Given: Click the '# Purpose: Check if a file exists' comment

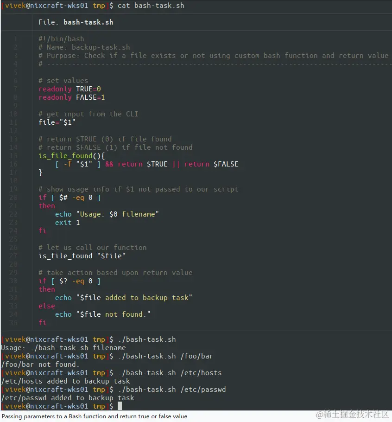Looking at the screenshot, I should 214,56.
